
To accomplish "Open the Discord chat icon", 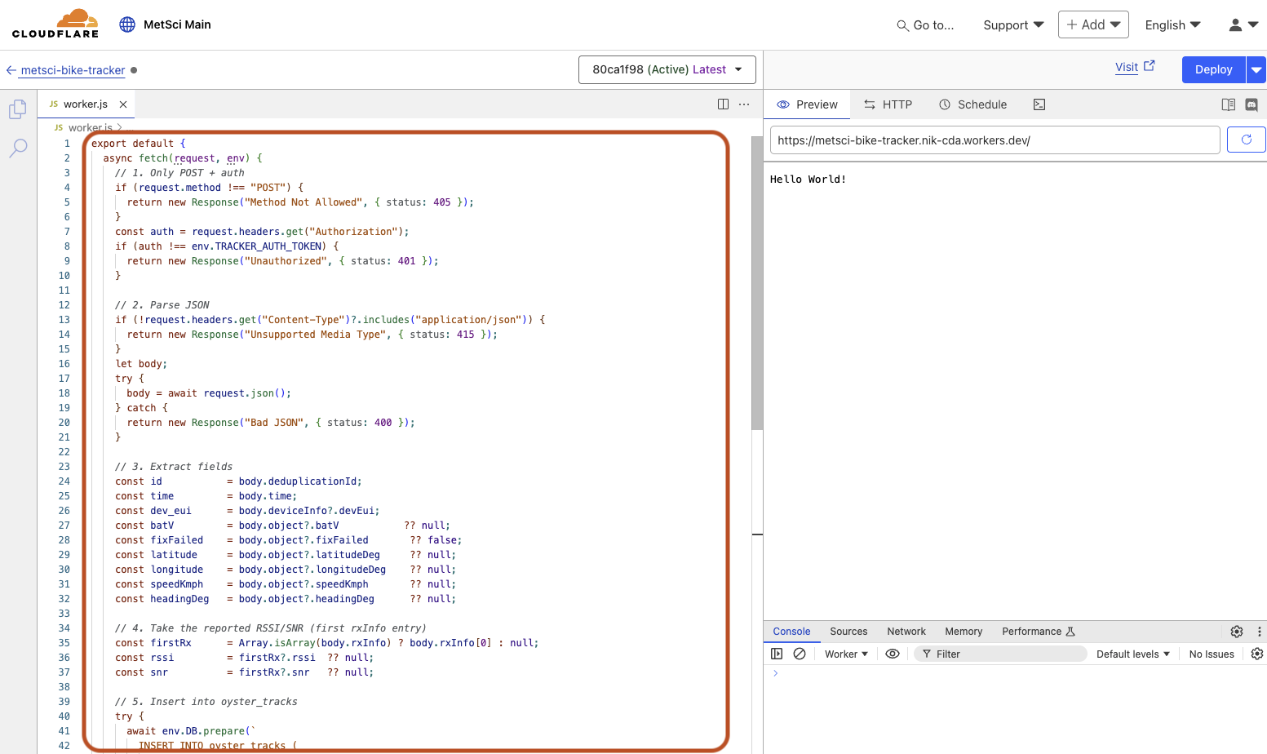I will coord(1251,104).
